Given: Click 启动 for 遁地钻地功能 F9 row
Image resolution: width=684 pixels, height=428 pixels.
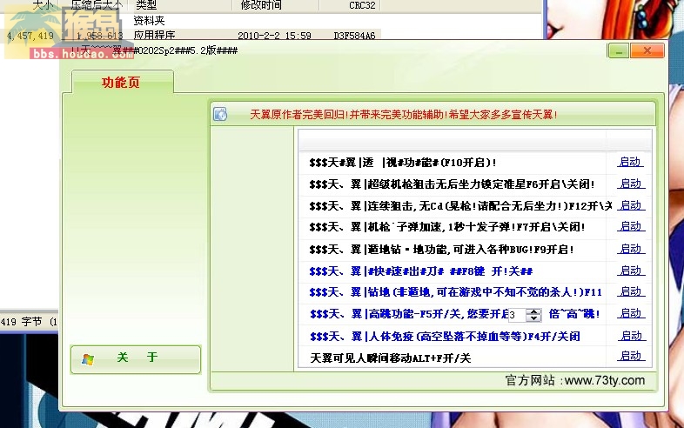Looking at the screenshot, I should pos(631,249).
